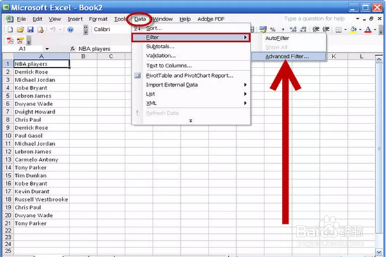Open the List submenu
Viewport: 386px width, 257px height.
pyautogui.click(x=191, y=94)
